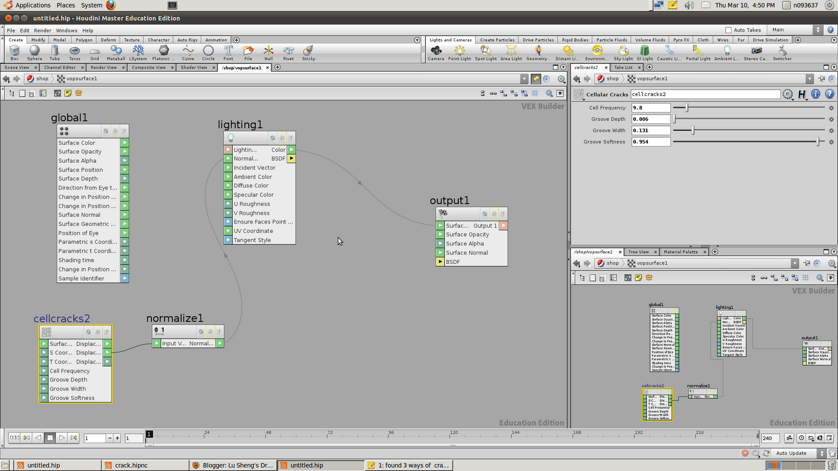Click the shop path button
The height and width of the screenshot is (471, 838).
tap(38, 78)
